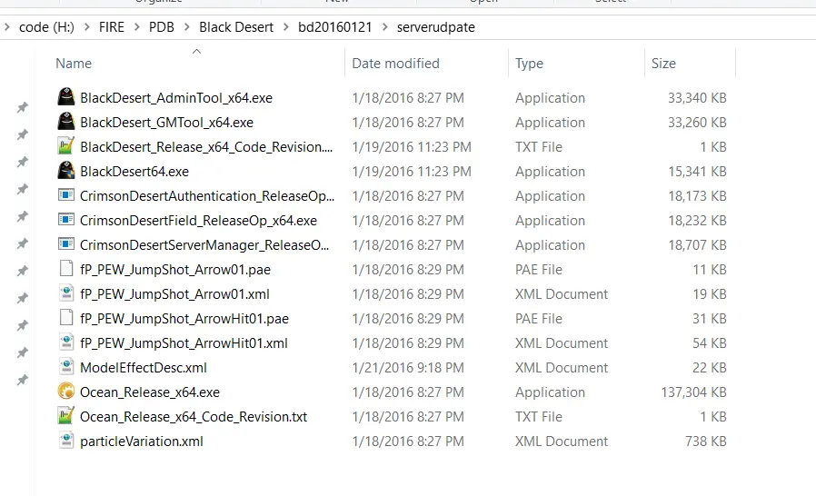This screenshot has height=496, width=816.
Task: Click the 18,707 KB size cell
Action: tap(697, 244)
